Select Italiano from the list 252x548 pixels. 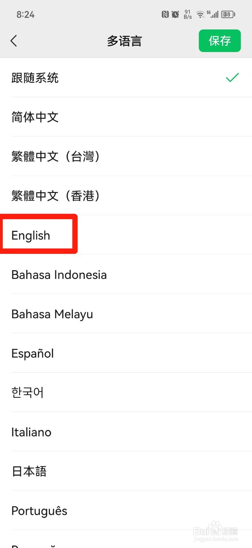point(126,432)
